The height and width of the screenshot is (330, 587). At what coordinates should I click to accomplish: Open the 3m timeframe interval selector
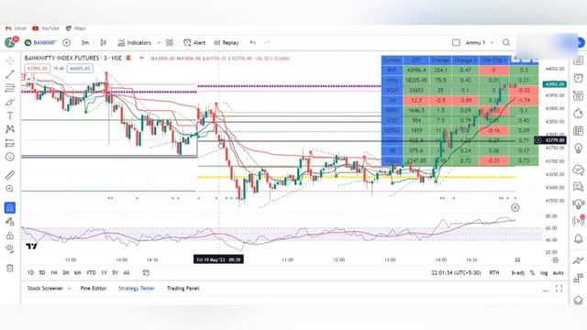click(x=85, y=43)
